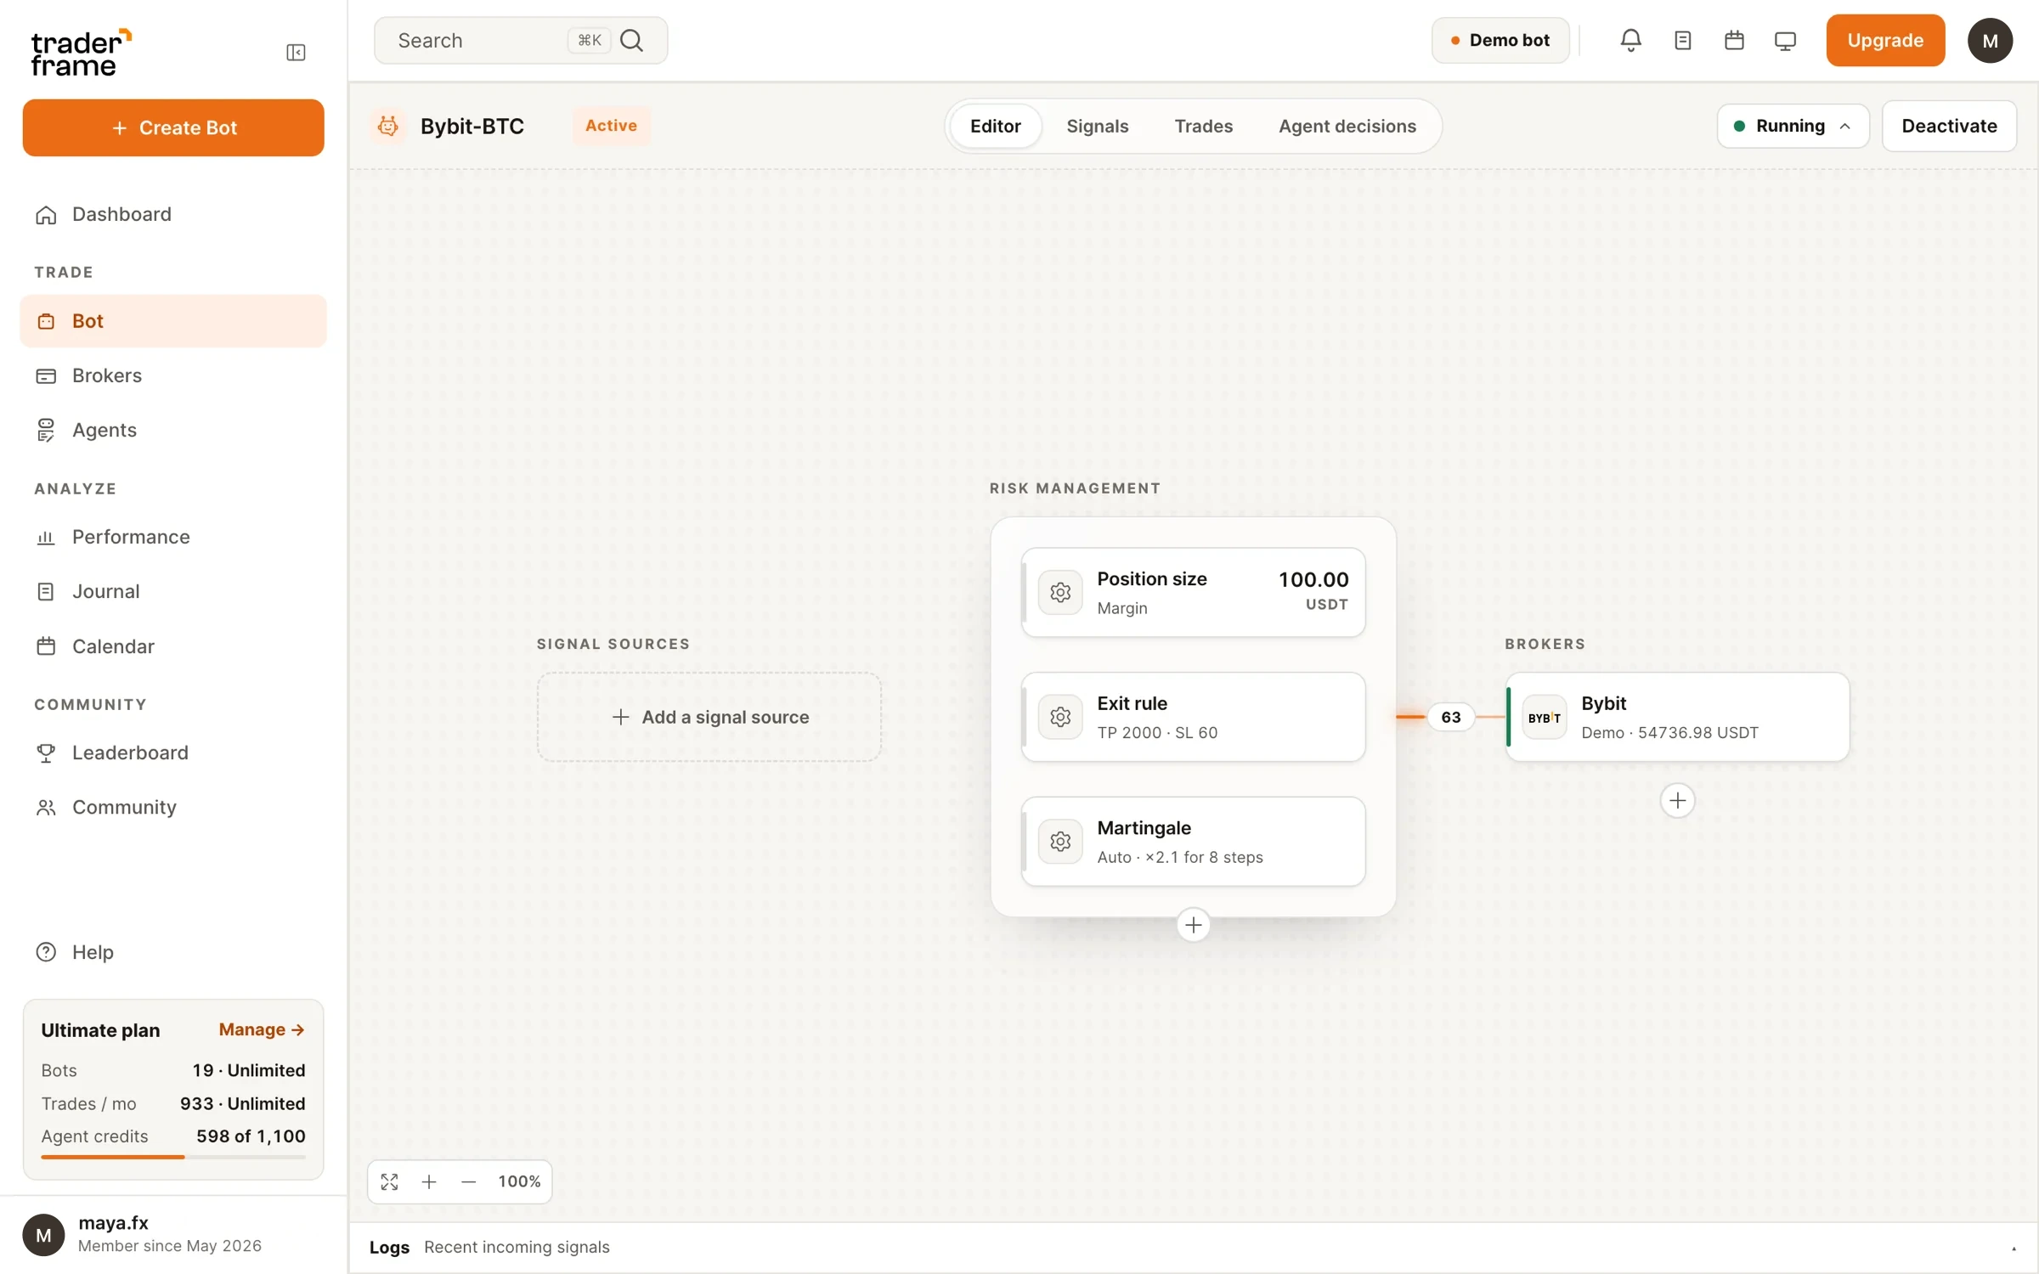Viewport: 2039px width, 1274px height.
Task: Open the user avatar menu at top right
Action: coord(1990,40)
